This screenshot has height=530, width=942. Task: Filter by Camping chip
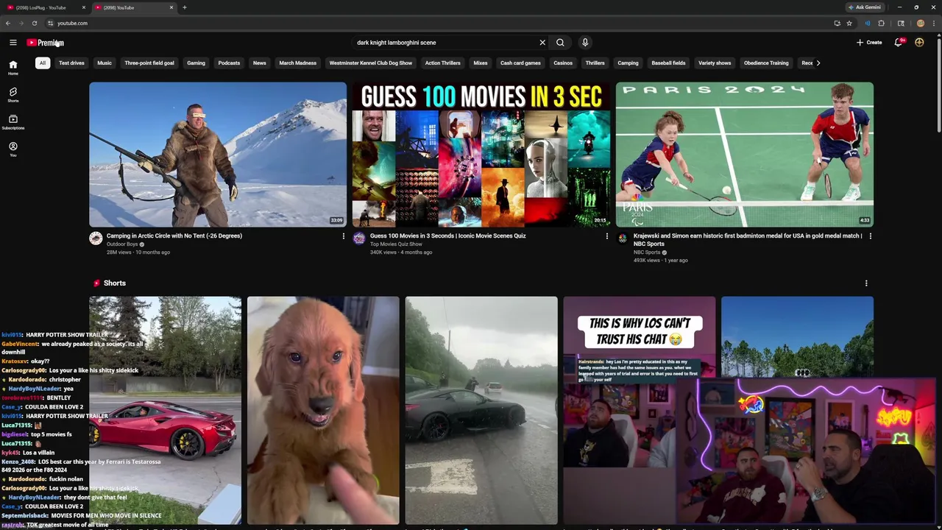click(628, 63)
